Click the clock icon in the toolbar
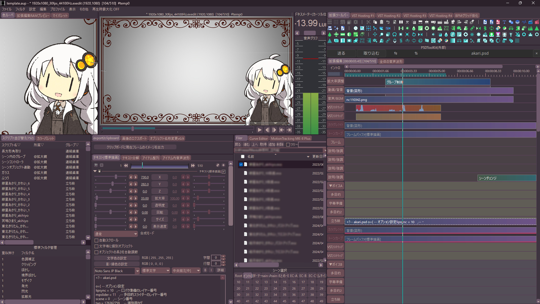540x304 pixels. (x=356, y=28)
